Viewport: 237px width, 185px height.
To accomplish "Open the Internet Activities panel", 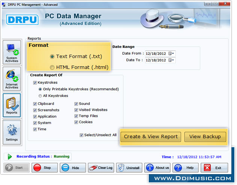I will point(12,79).
